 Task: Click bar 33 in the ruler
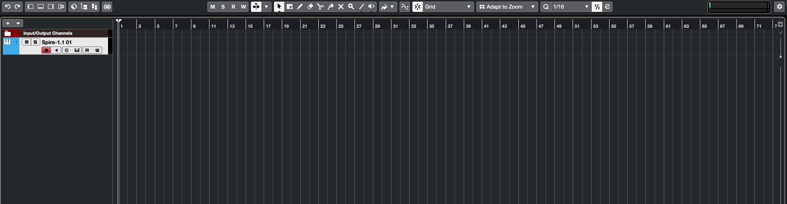click(414, 26)
